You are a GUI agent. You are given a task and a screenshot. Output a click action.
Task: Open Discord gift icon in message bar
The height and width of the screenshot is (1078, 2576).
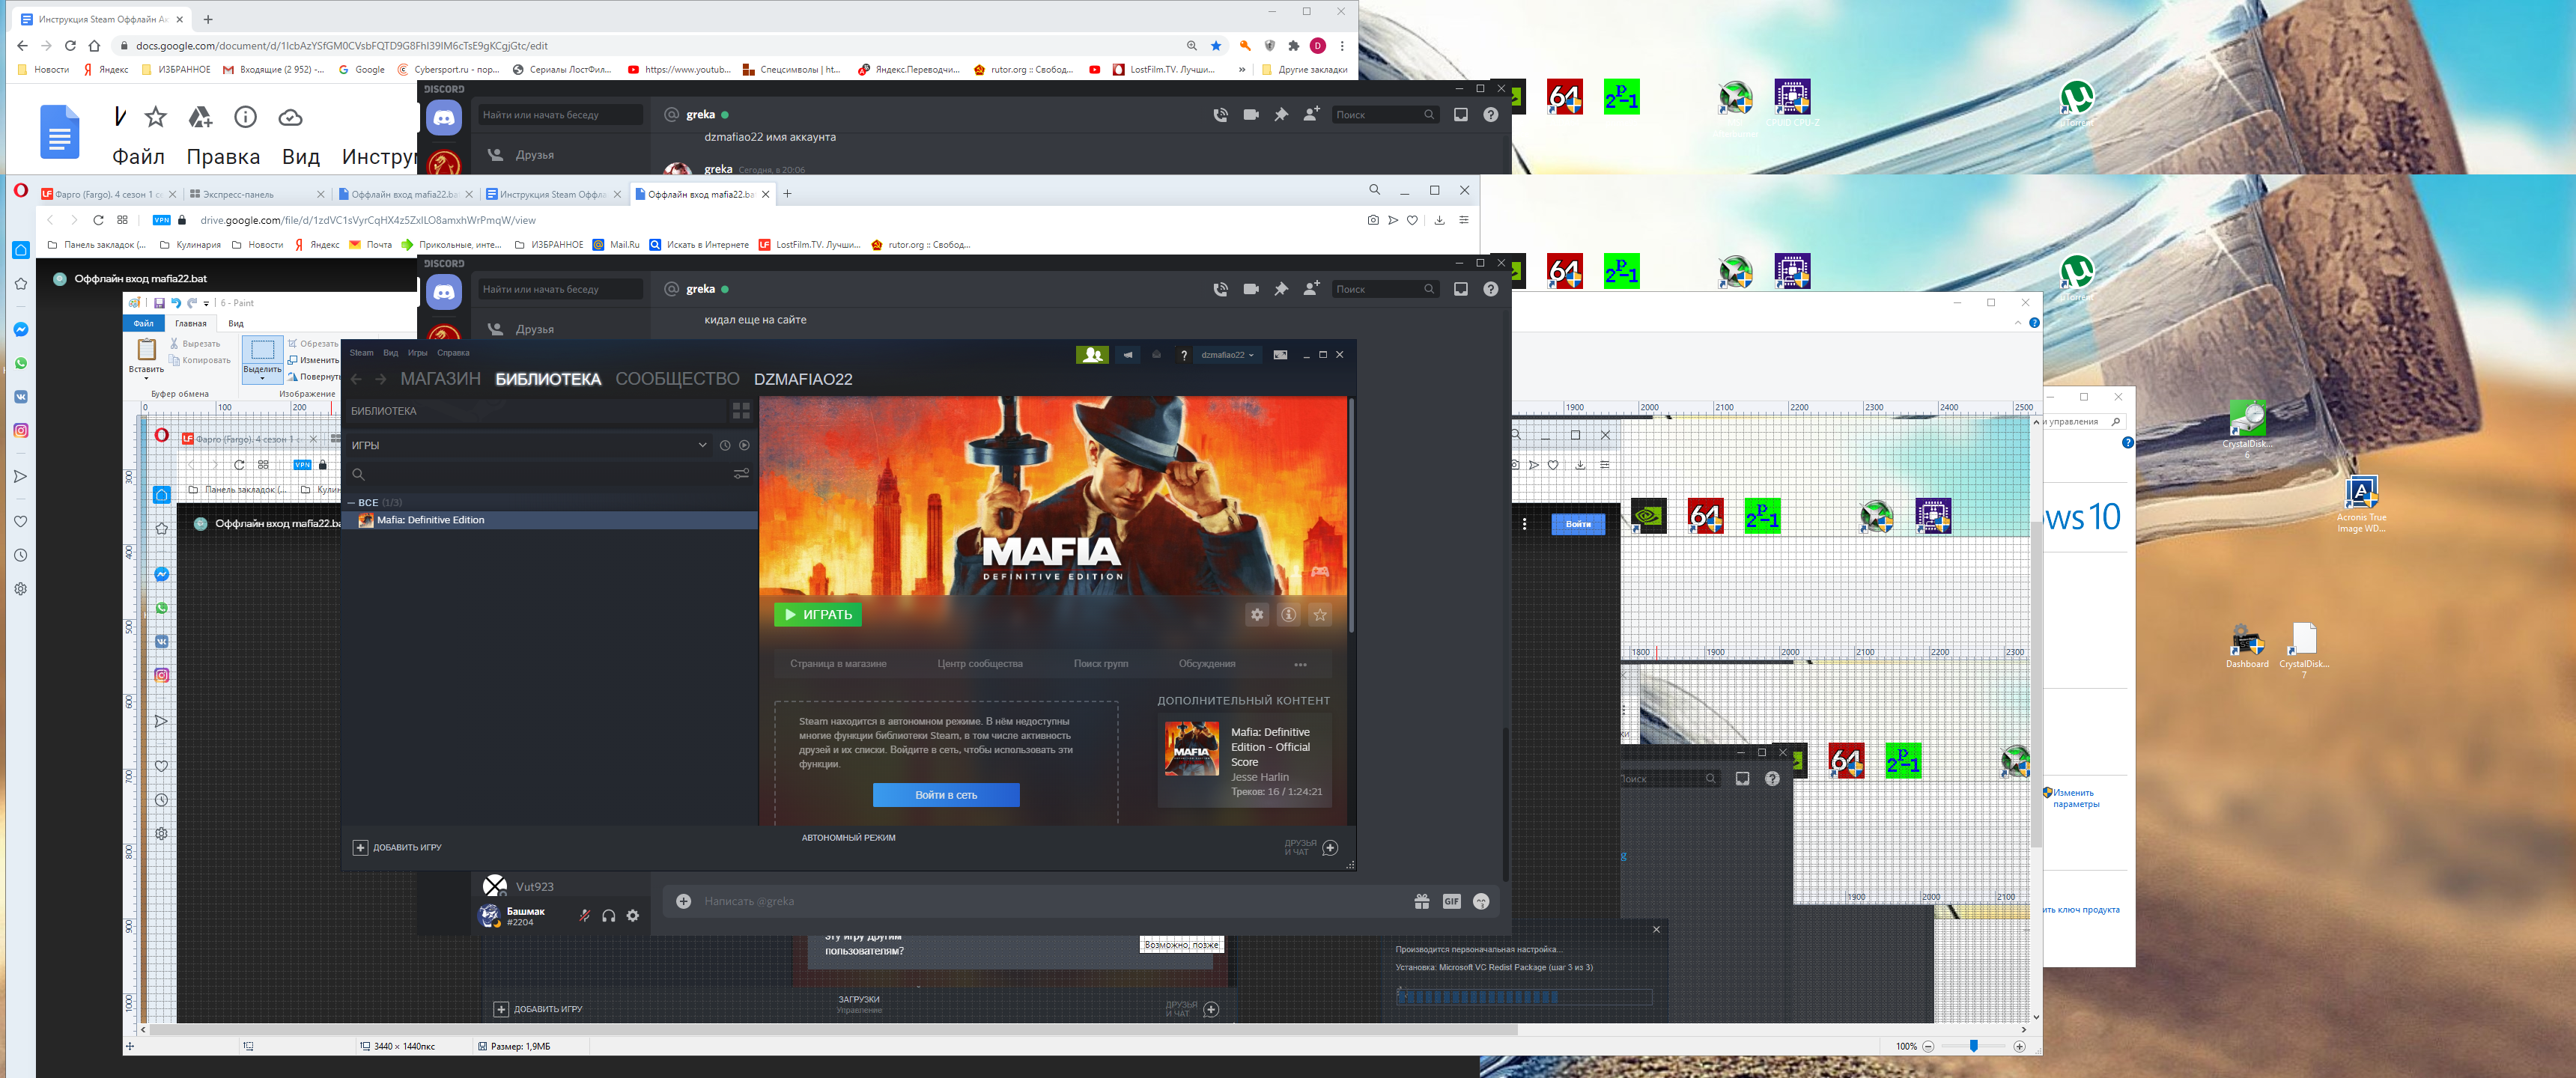click(1422, 901)
